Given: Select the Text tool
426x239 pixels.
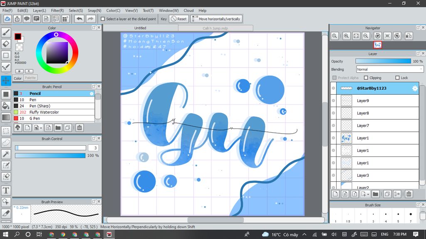Looking at the screenshot, I should pyautogui.click(x=6, y=190).
